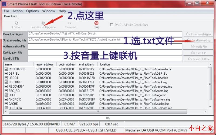Click the end address column header

click(87, 64)
